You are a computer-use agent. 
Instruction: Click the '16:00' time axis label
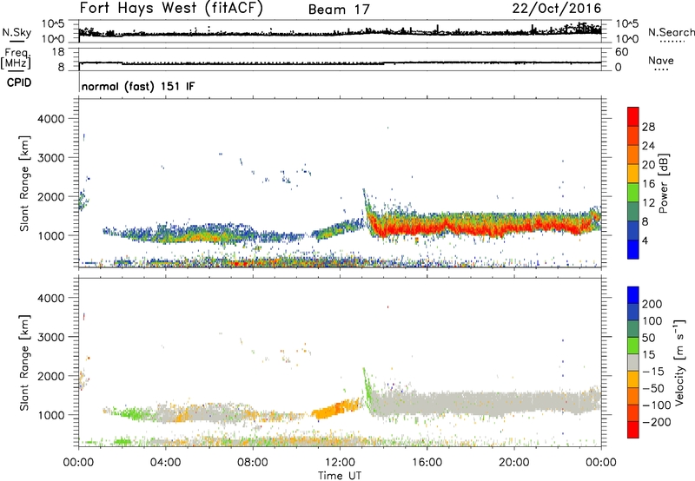(x=427, y=463)
